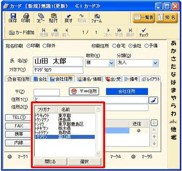Click the 氏名 field with 山田 太郎
The image size is (182, 171).
click(x=58, y=61)
